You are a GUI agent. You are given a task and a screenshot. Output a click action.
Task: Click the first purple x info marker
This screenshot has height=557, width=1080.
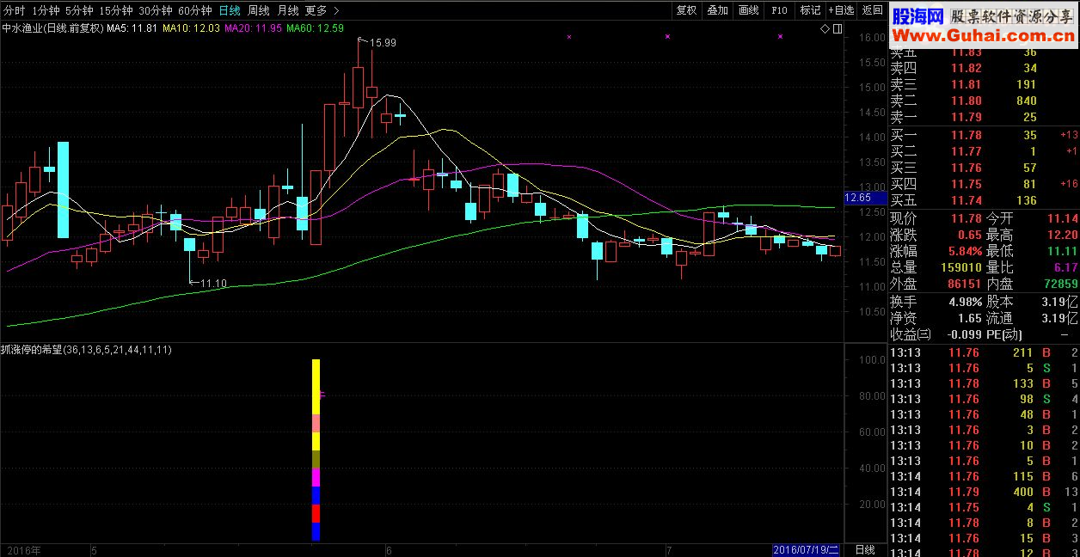tap(568, 37)
